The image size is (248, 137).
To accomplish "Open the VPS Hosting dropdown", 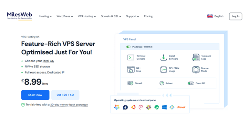I will (87, 16).
